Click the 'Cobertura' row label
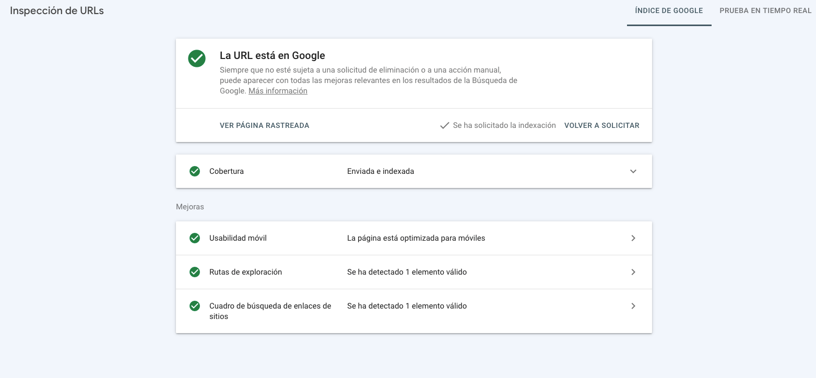Screen dimensions: 816x378 (x=227, y=171)
